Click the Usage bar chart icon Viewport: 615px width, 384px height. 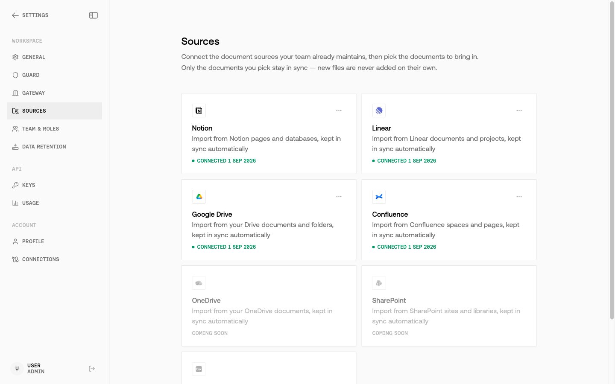click(x=15, y=203)
